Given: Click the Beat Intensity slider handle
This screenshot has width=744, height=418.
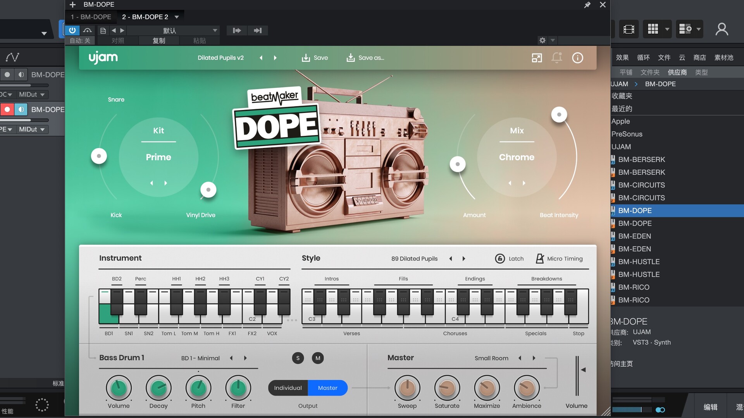Looking at the screenshot, I should pos(559,114).
